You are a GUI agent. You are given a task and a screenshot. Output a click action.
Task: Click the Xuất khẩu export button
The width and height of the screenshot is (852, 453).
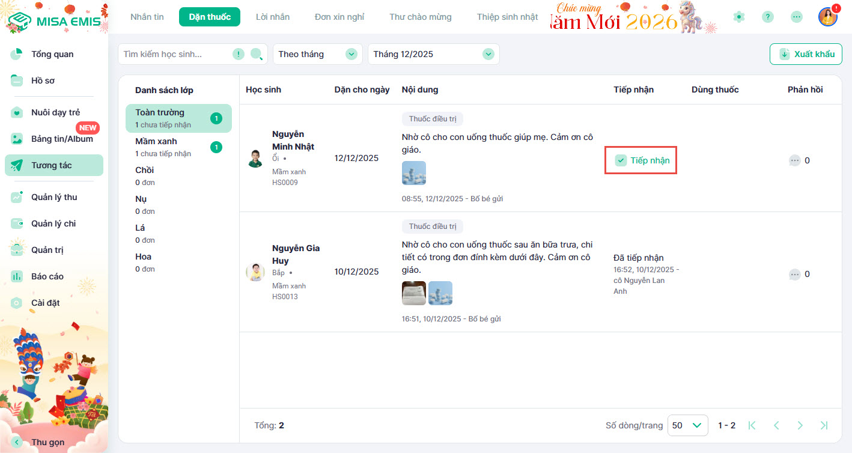(x=806, y=54)
